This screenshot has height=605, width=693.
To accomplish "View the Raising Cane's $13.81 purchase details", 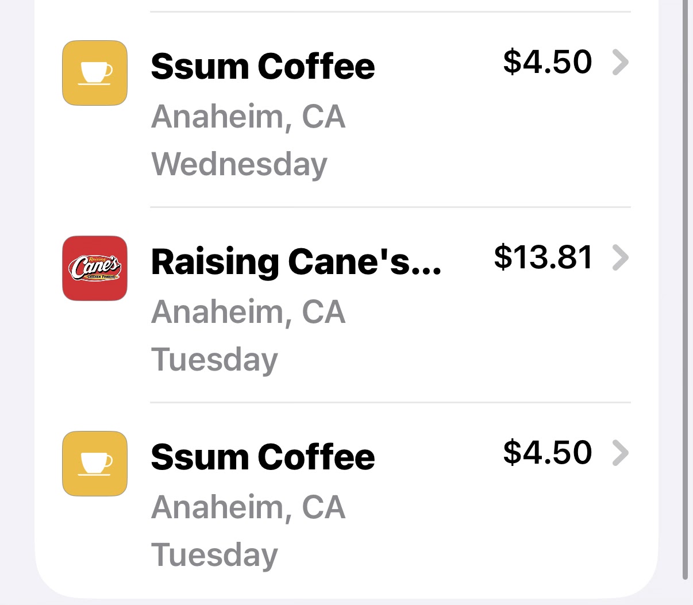I will 345,305.
